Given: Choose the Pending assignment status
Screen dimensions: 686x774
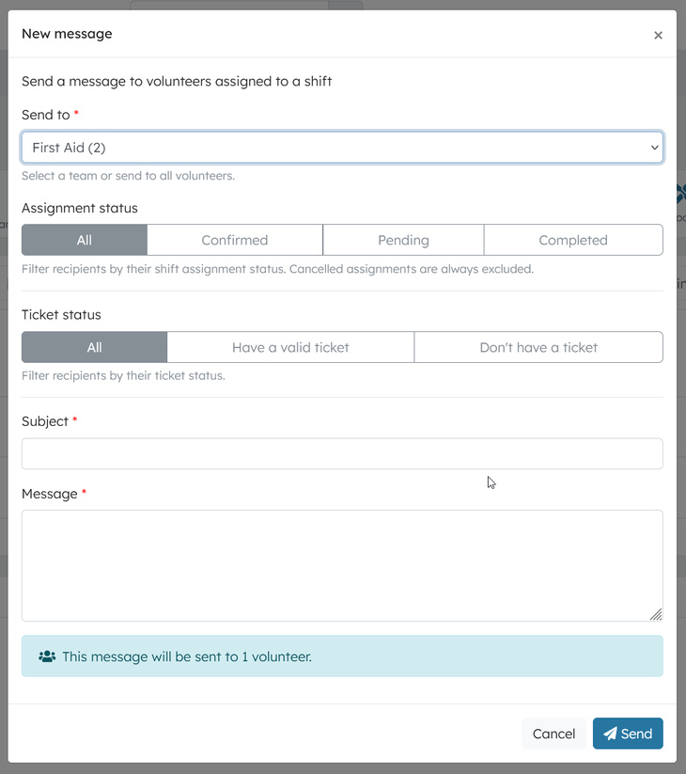Looking at the screenshot, I should click(x=403, y=240).
